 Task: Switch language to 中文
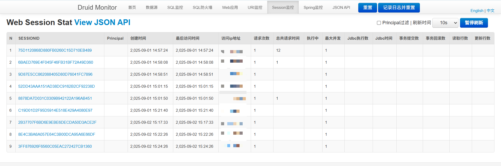point(490,11)
